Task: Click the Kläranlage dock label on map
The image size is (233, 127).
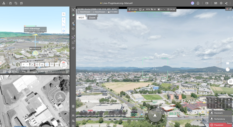Action: [x=35, y=48]
